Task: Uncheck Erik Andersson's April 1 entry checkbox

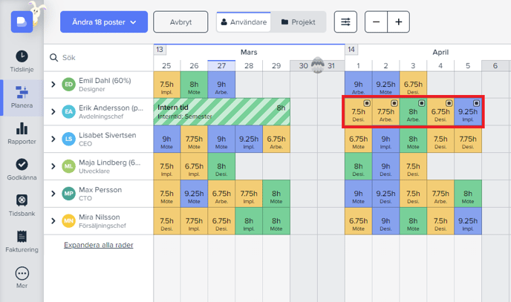Action: point(366,103)
